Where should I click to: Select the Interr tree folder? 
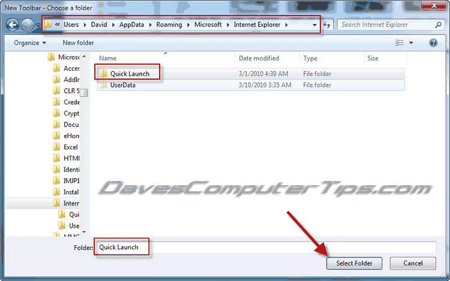[67, 203]
